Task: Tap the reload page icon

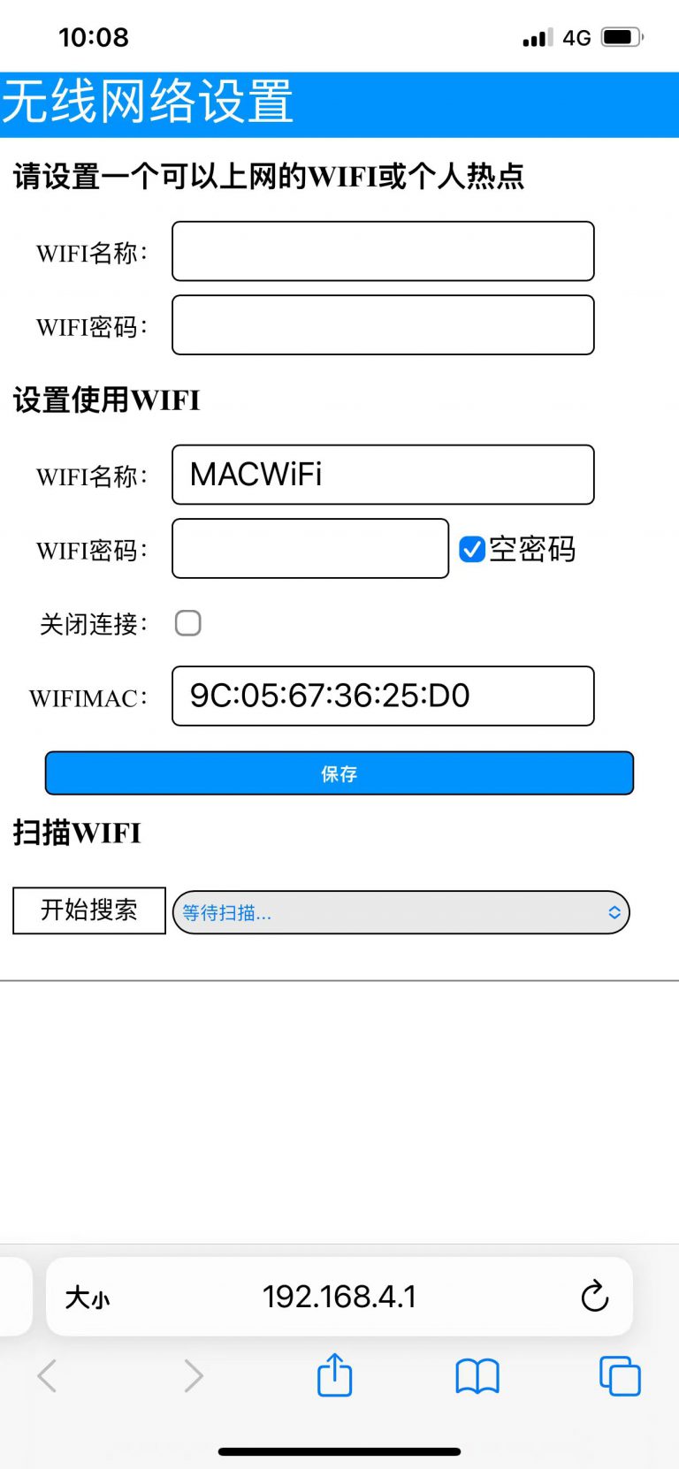Action: pos(595,1297)
